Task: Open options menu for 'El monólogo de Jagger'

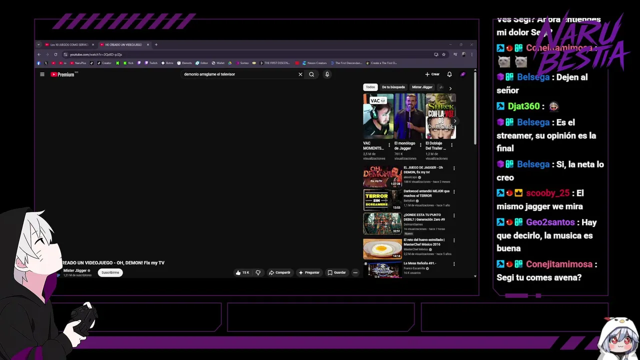Action: click(420, 145)
